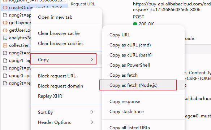Click the createOrder JSON file icon
Image resolution: width=211 pixels, height=130 pixels.
[x=5, y=8]
